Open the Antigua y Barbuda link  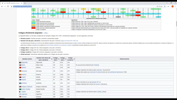point(27,87)
